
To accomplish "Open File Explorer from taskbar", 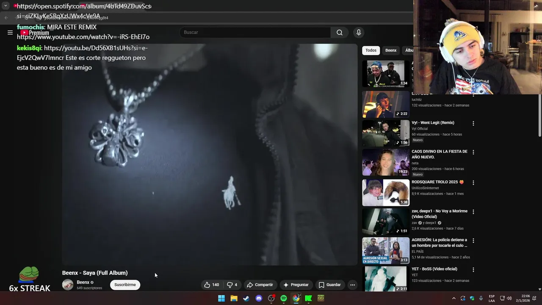I will [234, 298].
